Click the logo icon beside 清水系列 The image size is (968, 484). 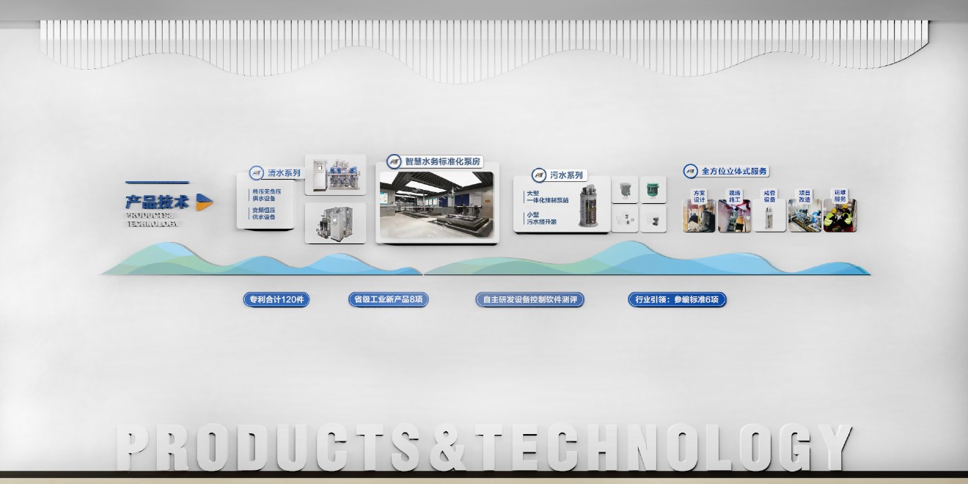pyautogui.click(x=256, y=173)
